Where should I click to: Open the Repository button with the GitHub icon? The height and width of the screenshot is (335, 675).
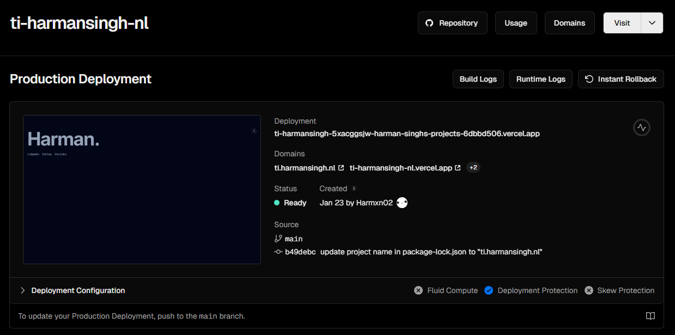[452, 23]
